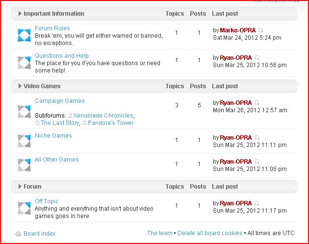The width and height of the screenshot is (309, 244).
Task: Click the small page icon before Xenoblade Chronicles
Action: coord(70,116)
